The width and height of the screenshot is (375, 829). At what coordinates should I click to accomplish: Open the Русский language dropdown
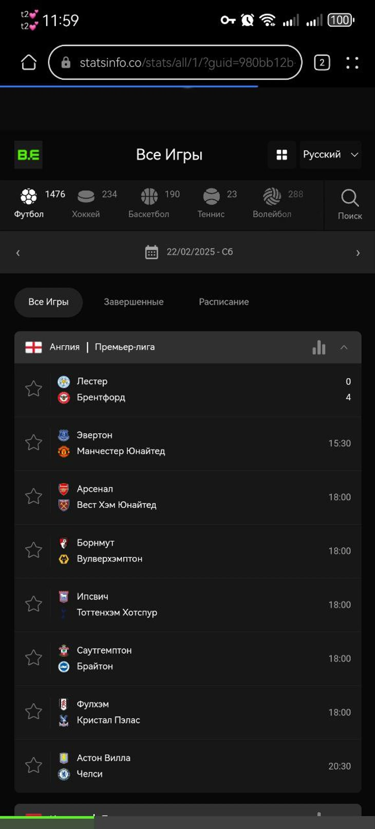click(x=330, y=155)
